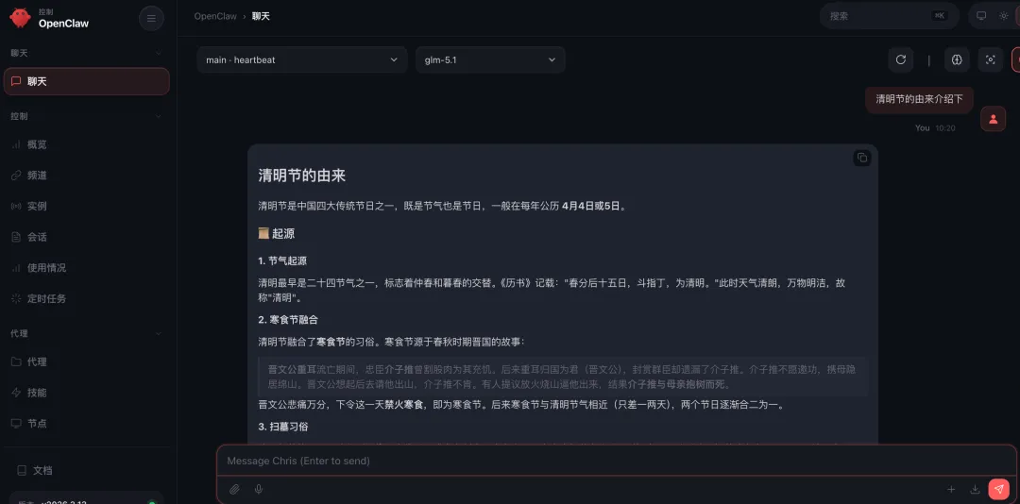This screenshot has width=1020, height=504.
Task: Open 节点 nodes page
Action: tap(87, 424)
